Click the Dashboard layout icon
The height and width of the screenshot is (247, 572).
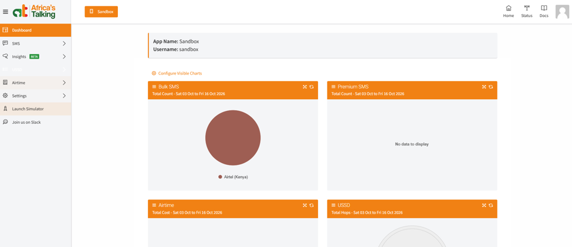[5, 30]
